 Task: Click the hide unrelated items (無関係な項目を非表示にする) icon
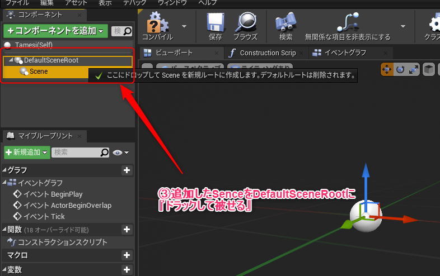(x=347, y=24)
